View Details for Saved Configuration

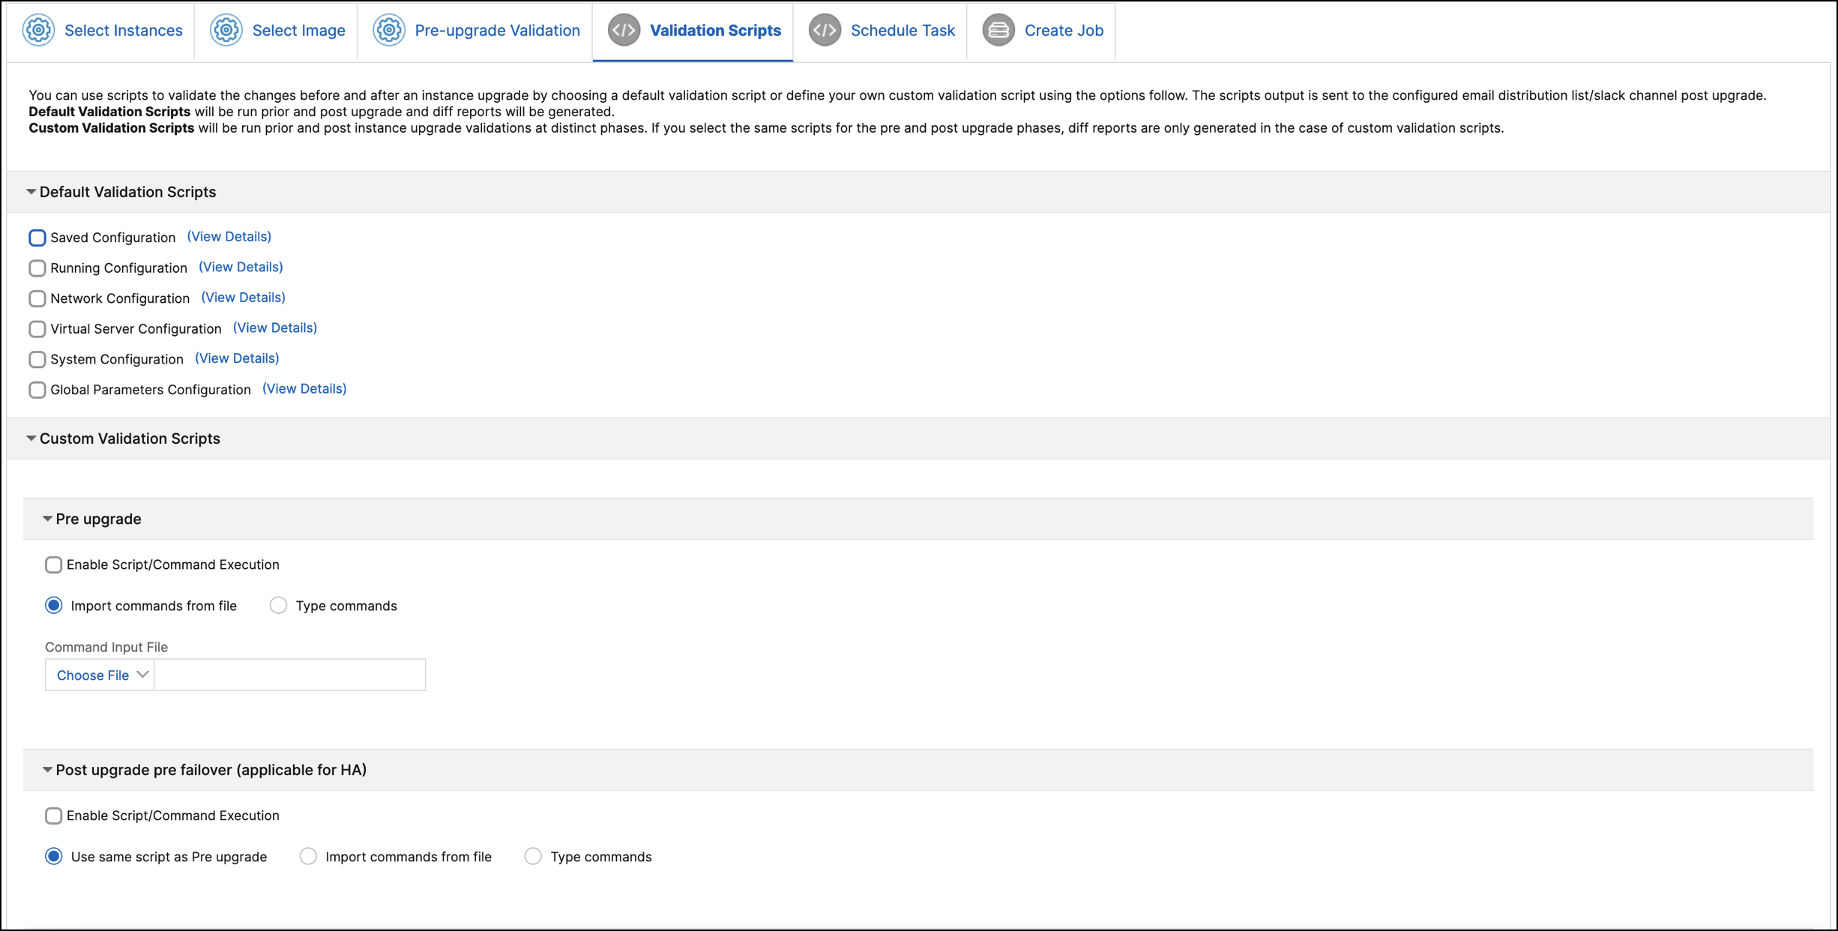pos(229,237)
